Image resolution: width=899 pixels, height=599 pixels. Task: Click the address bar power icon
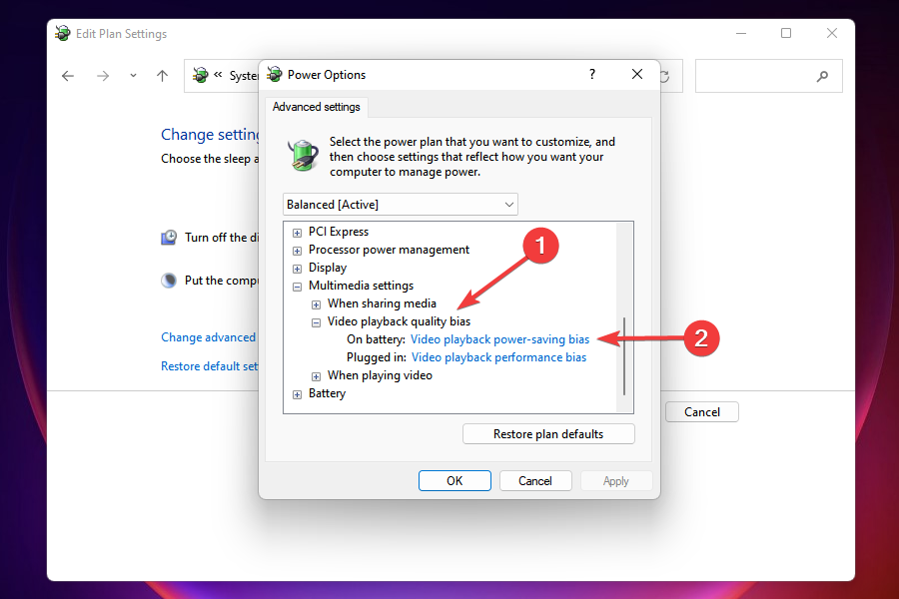pyautogui.click(x=200, y=75)
